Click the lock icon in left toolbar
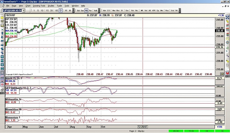The height and width of the screenshot is (133, 230). coord(2,90)
